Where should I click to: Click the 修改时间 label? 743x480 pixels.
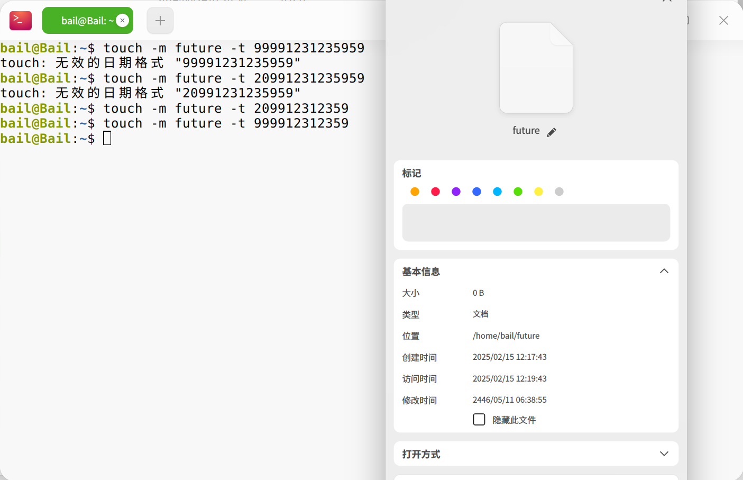click(x=419, y=401)
